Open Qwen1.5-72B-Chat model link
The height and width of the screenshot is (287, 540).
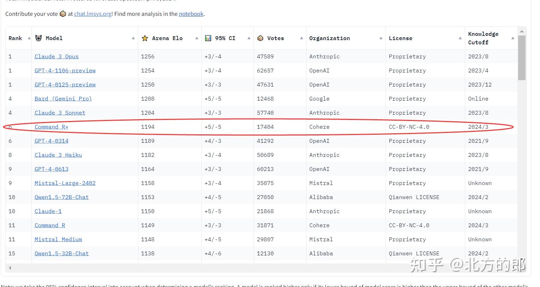click(x=61, y=197)
